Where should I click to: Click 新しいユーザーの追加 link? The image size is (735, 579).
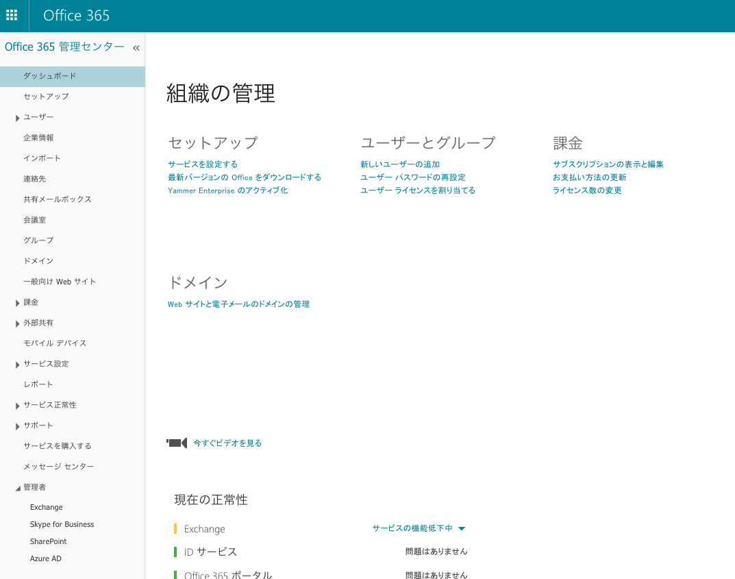pos(400,164)
